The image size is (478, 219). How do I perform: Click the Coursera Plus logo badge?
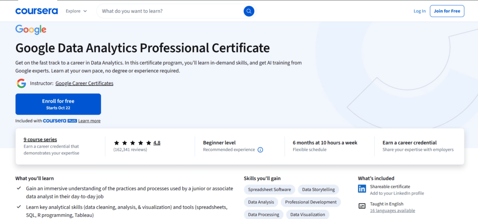click(60, 120)
